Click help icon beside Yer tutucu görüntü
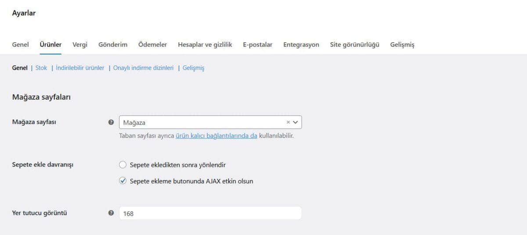The height and width of the screenshot is (235, 527). 111,213
